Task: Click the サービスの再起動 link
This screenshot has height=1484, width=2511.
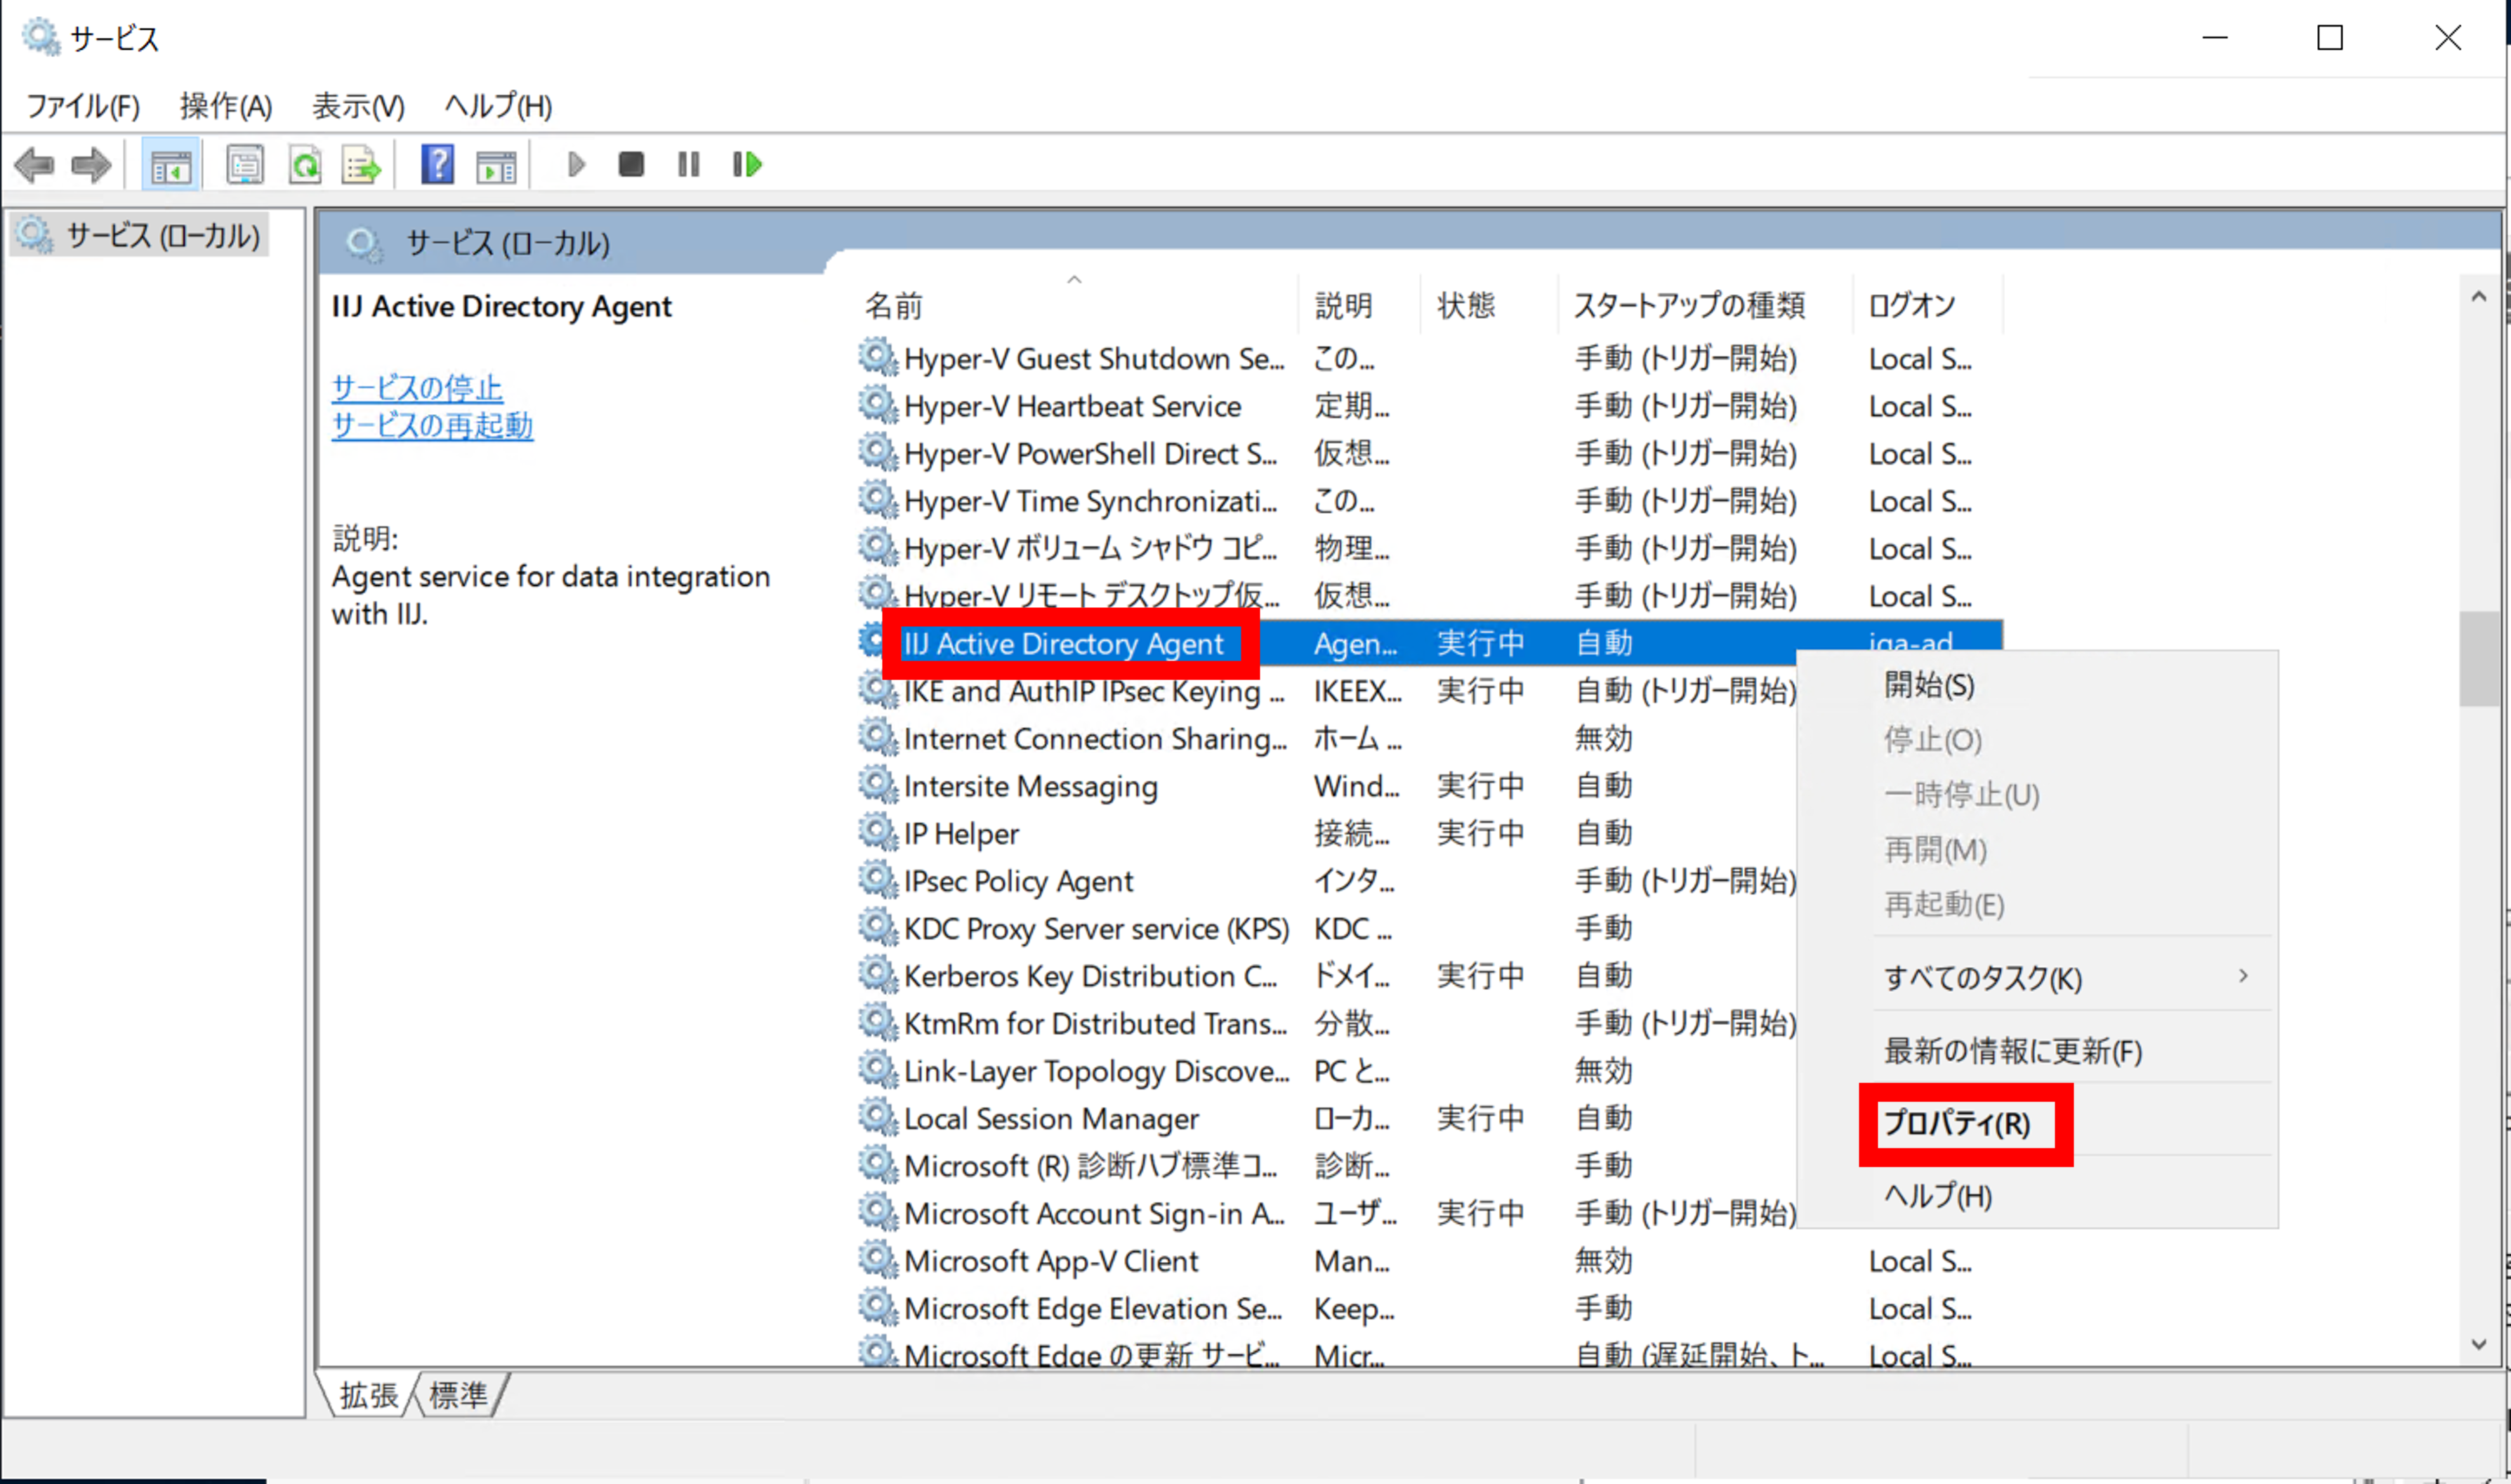Action: tap(432, 425)
